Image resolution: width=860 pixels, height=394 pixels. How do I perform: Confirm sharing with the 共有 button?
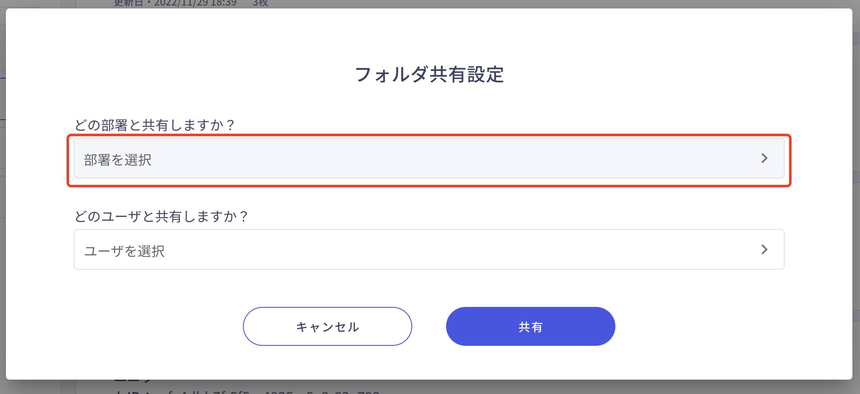point(530,326)
